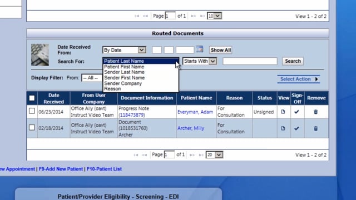Click the Search button

click(x=293, y=61)
